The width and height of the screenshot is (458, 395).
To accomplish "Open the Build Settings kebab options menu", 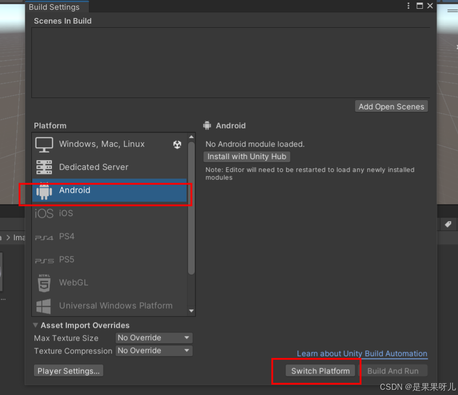I will click(408, 6).
